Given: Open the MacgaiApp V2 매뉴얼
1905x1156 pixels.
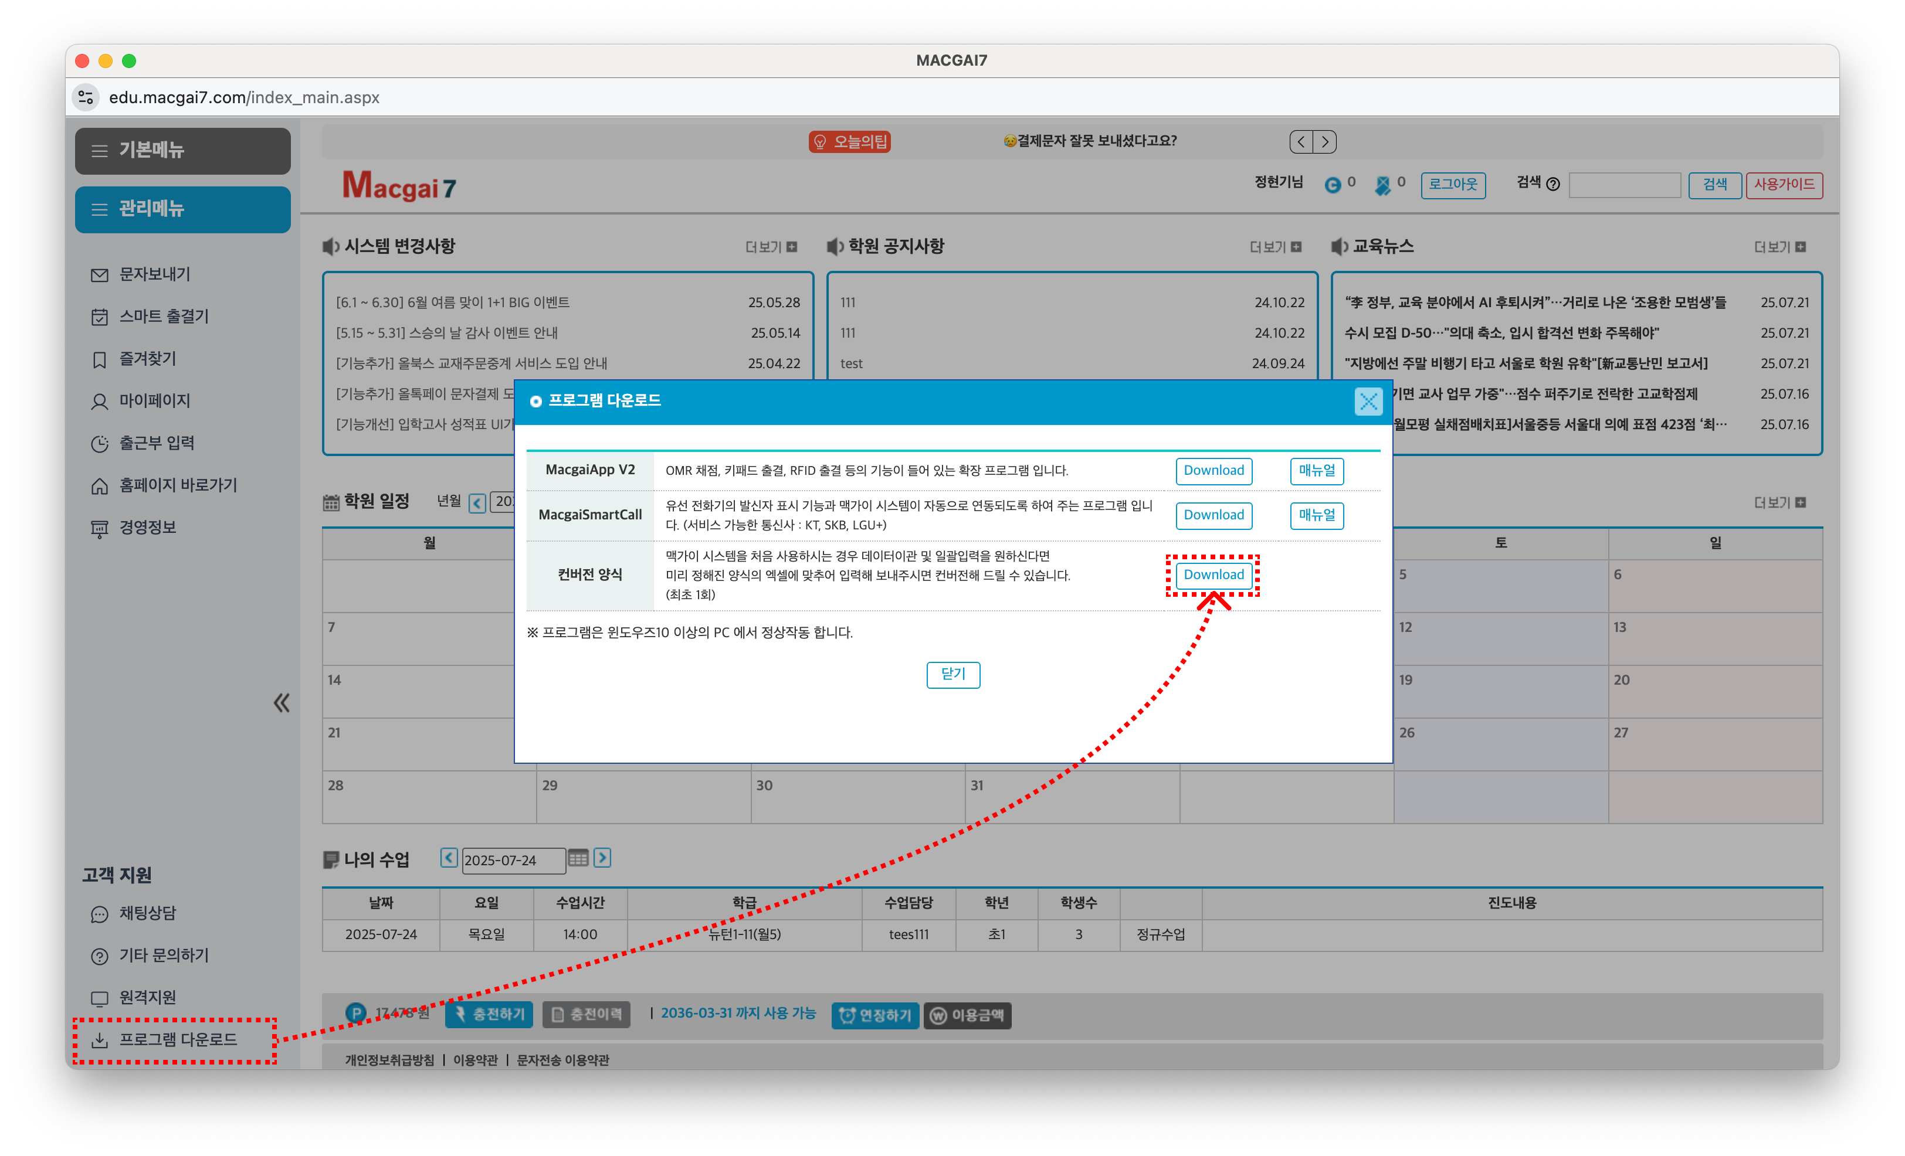Looking at the screenshot, I should click(x=1316, y=471).
